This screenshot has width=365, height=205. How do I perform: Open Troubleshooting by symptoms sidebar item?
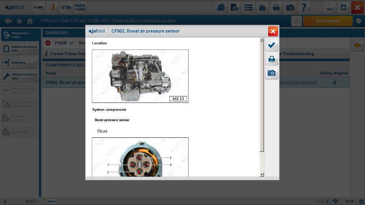click(x=20, y=104)
